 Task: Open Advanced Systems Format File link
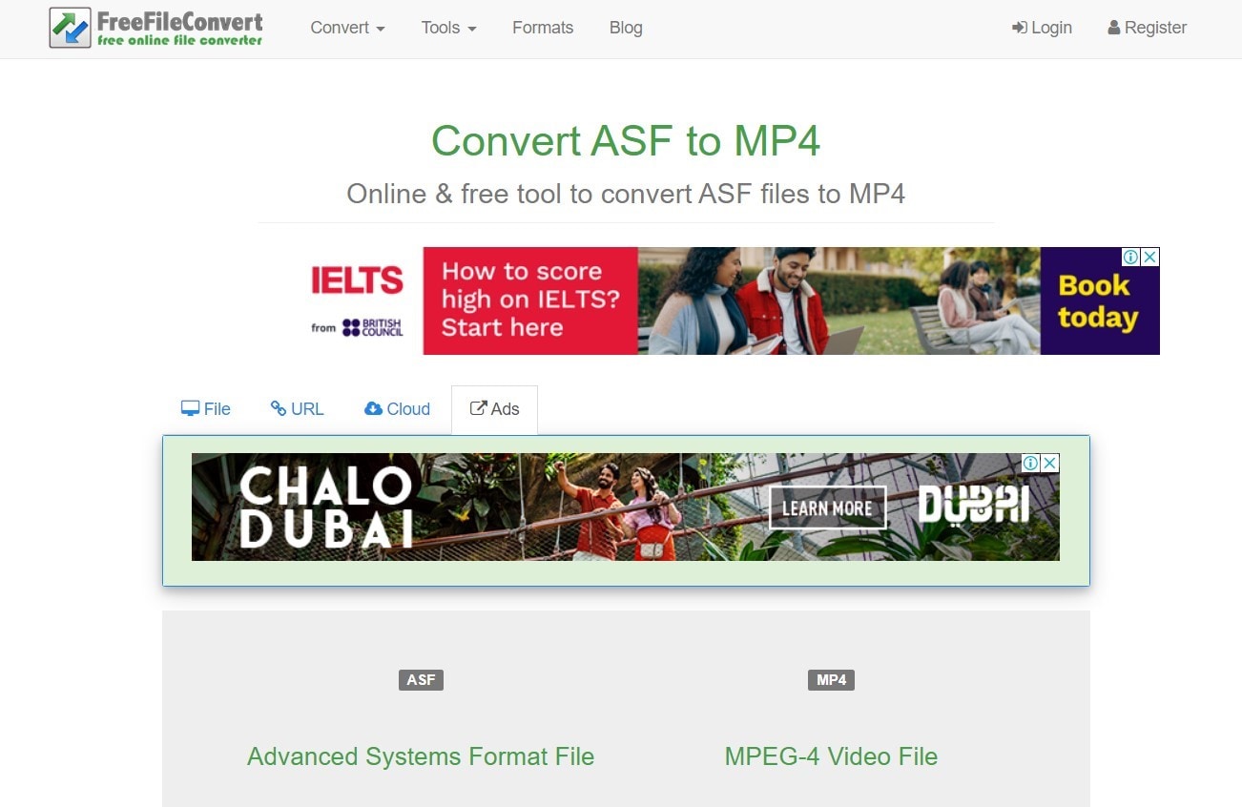421,756
